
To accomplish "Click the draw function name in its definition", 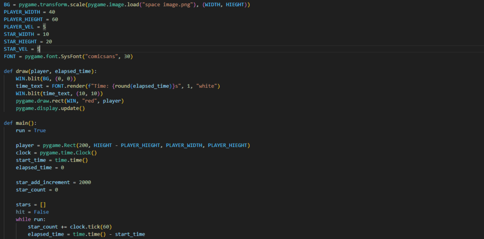I will (22, 71).
